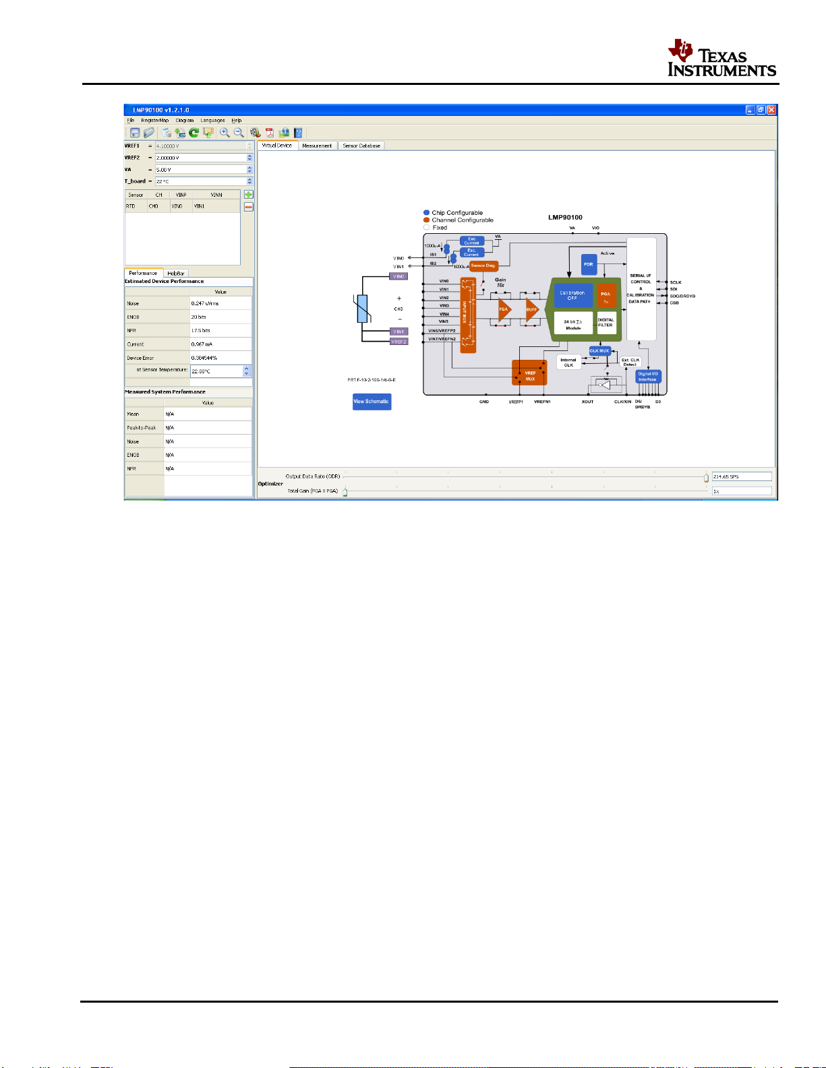The height and width of the screenshot is (1068, 826).
Task: Open the Diagram menu
Action: coord(185,120)
